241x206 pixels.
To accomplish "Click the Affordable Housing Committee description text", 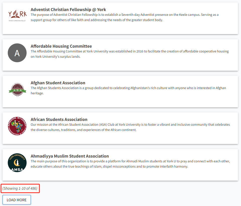I will pyautogui.click(x=130, y=54).
